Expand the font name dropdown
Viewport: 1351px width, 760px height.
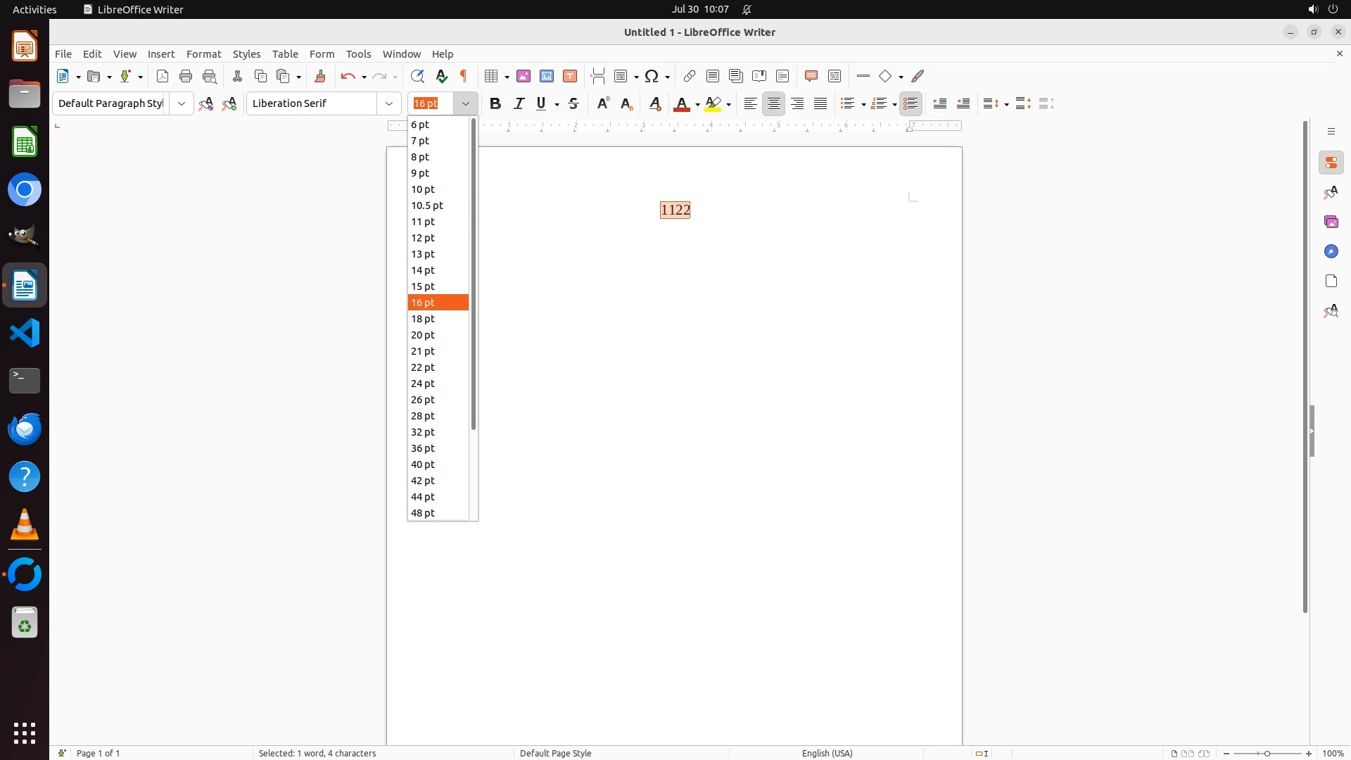coord(389,103)
